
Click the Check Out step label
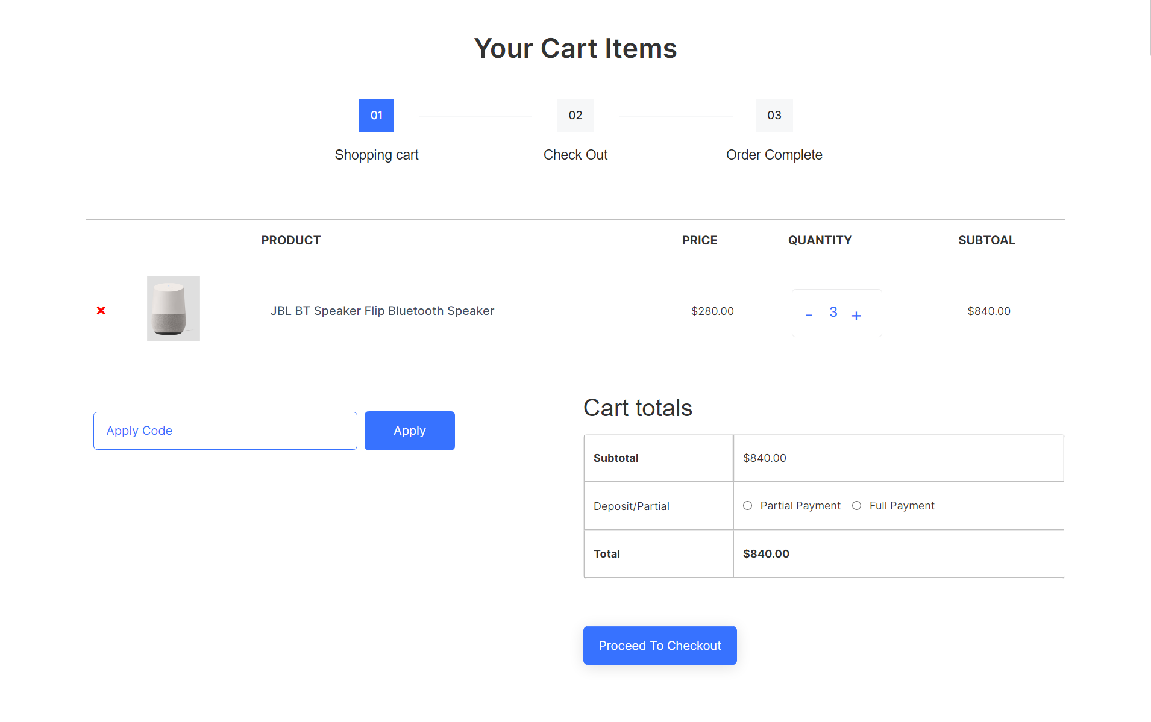click(x=575, y=155)
